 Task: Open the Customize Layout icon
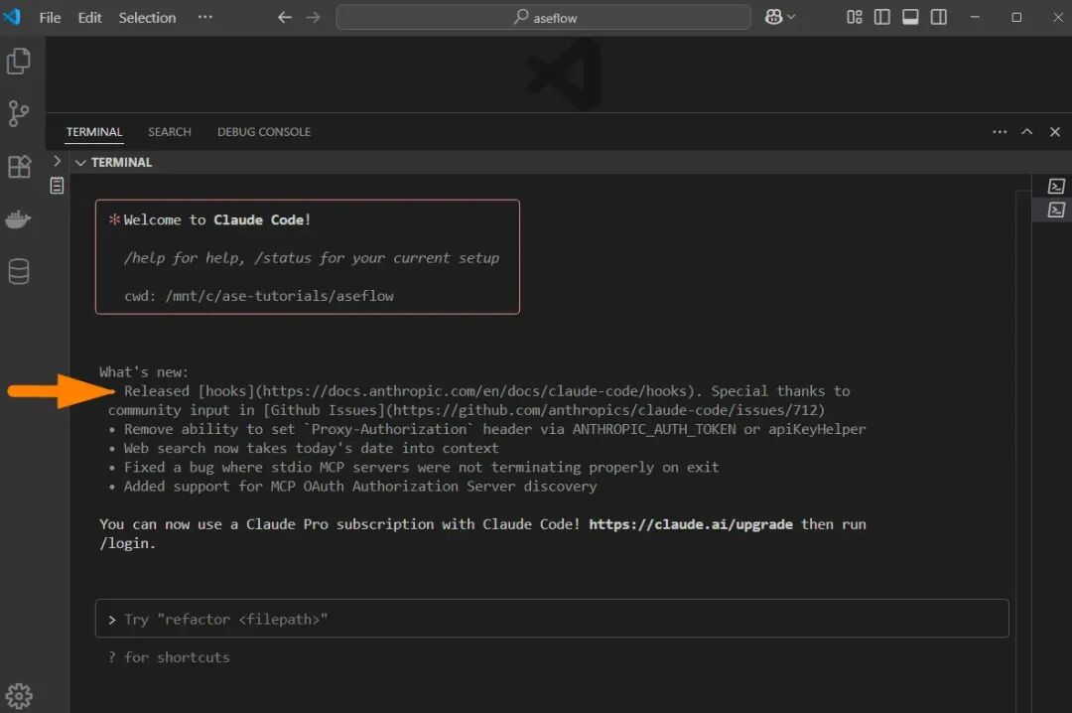tap(854, 17)
